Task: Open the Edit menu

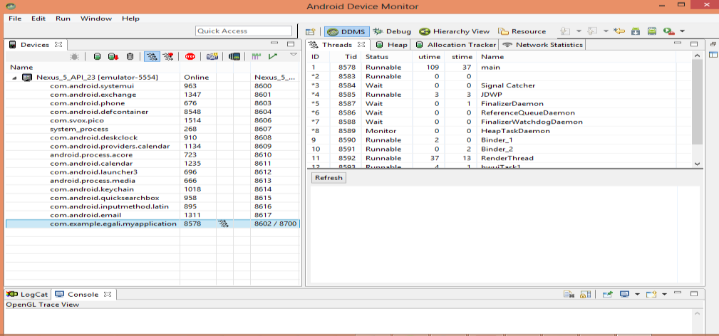Action: [x=38, y=19]
